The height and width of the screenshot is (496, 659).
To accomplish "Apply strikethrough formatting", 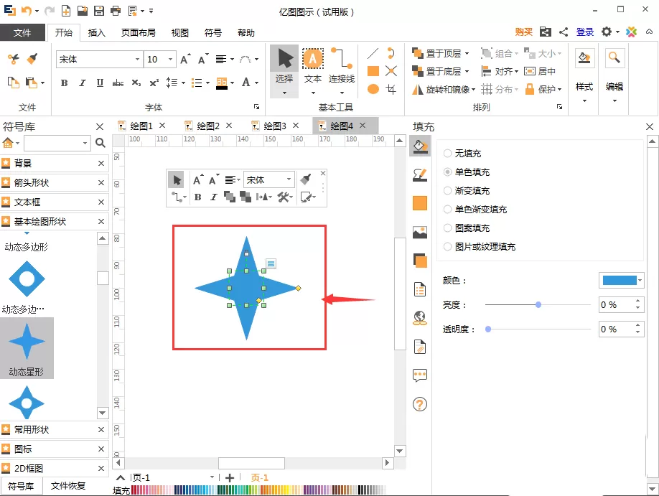I will click(118, 83).
